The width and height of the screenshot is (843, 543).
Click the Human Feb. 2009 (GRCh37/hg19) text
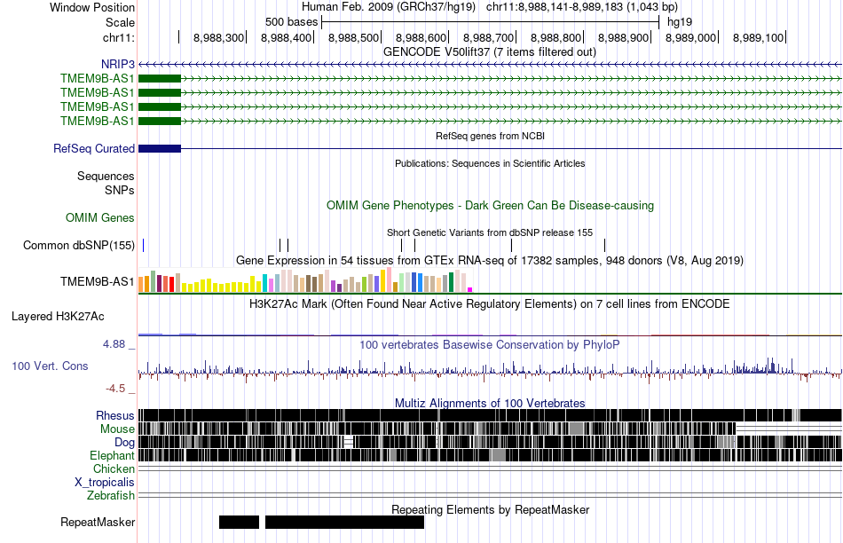[389, 7]
